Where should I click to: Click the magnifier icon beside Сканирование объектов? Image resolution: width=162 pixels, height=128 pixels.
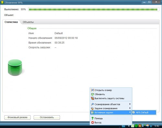[x=92, y=104]
